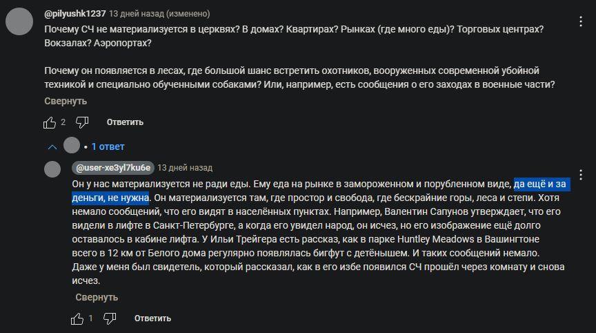The image size is (596, 333).
Task: Like the reply by @user-xe3yl7ku6e
Action: [x=77, y=318]
